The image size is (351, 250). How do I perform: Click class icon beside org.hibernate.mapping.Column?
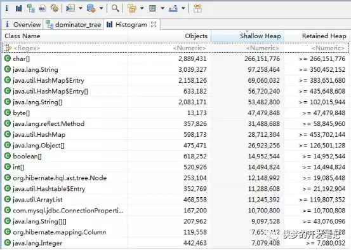tap(8, 232)
